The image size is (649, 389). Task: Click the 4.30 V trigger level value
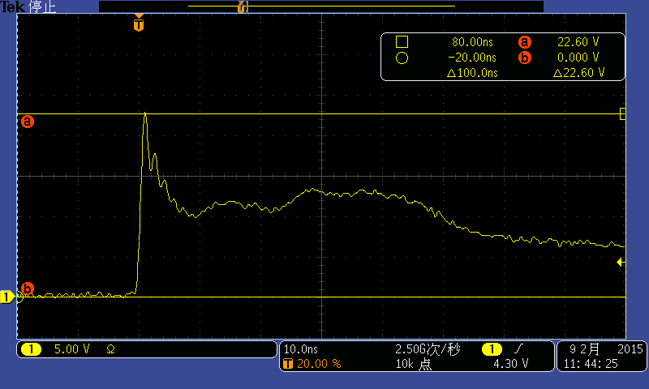[511, 364]
